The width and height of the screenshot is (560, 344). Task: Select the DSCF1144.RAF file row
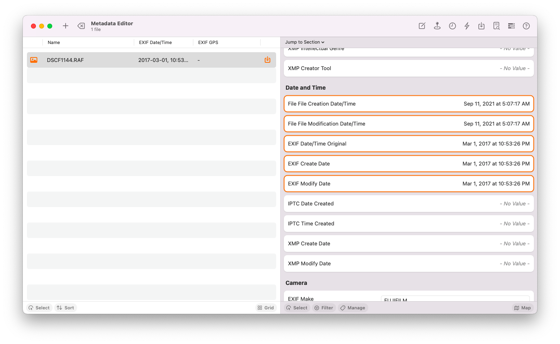(122, 60)
